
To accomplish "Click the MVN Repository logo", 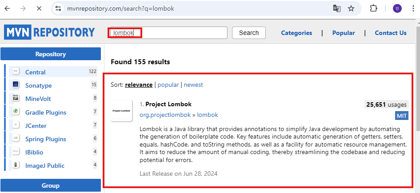I will [49, 32].
